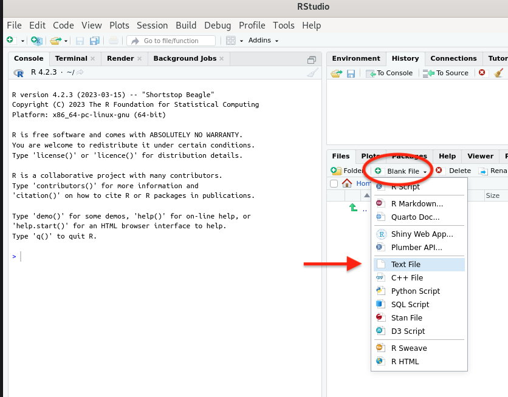508x397 pixels.
Task: Open the Help menu
Action: [x=311, y=25]
